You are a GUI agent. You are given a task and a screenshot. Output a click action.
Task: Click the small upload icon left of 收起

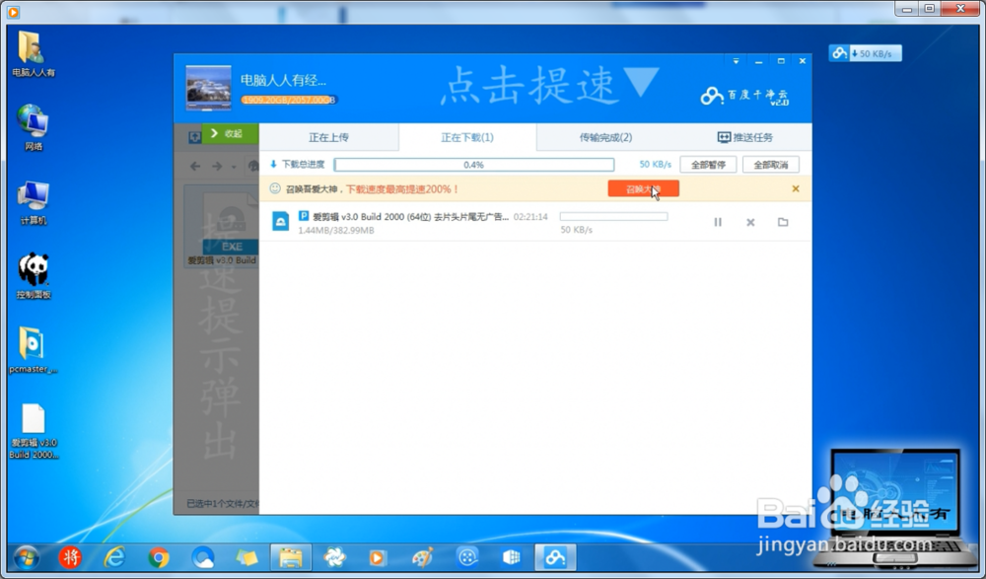194,136
